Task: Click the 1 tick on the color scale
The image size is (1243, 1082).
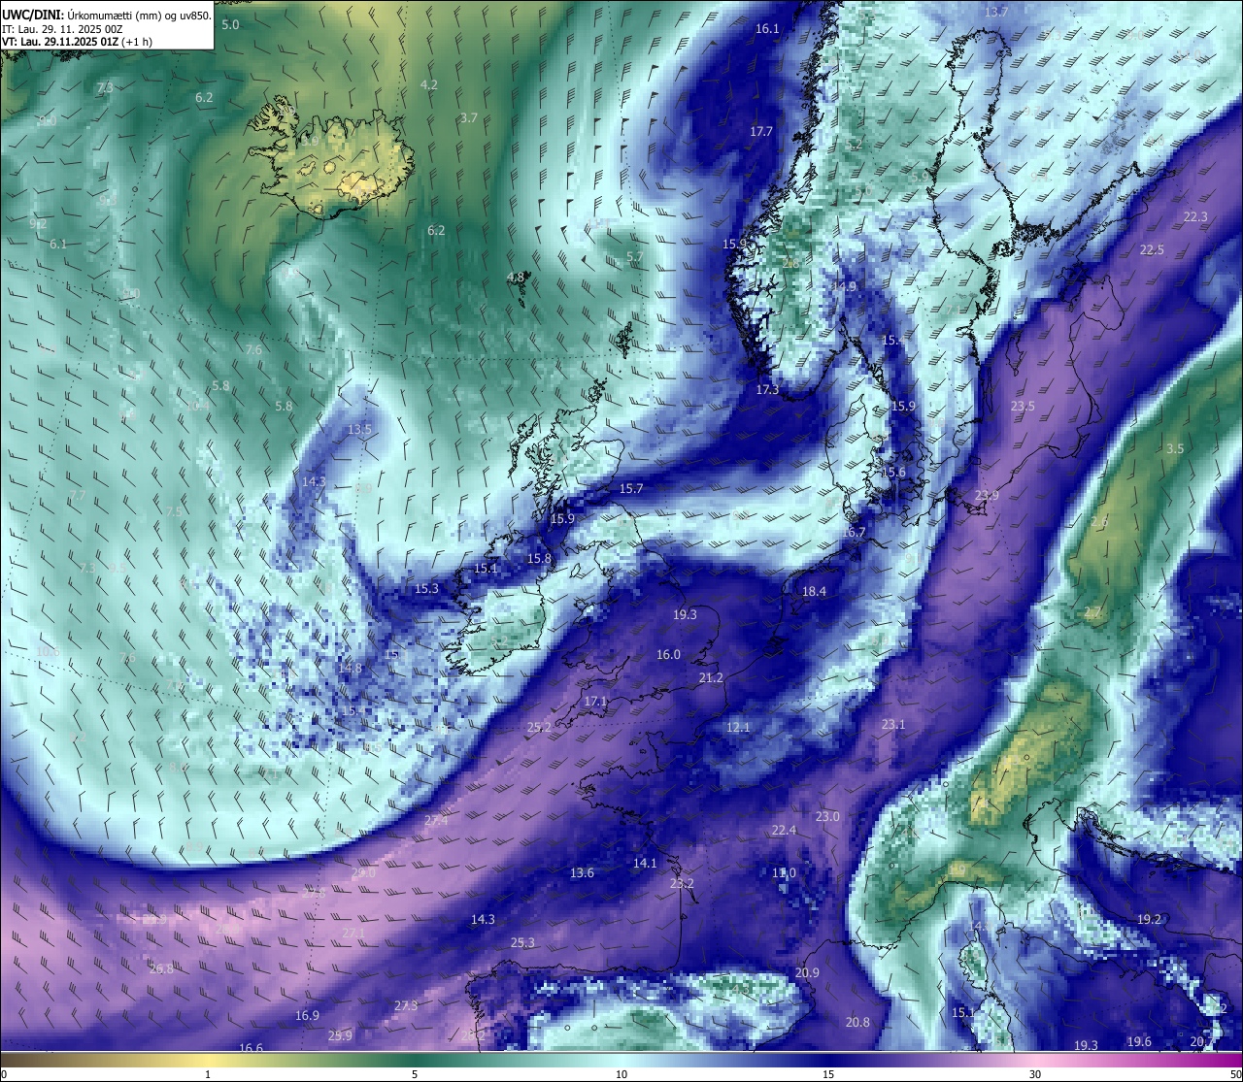Action: point(208,1074)
